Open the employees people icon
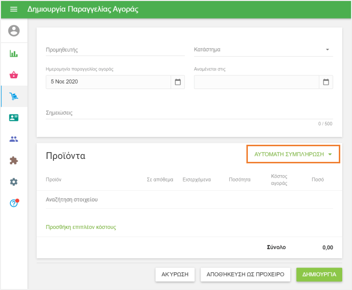 coord(14,139)
